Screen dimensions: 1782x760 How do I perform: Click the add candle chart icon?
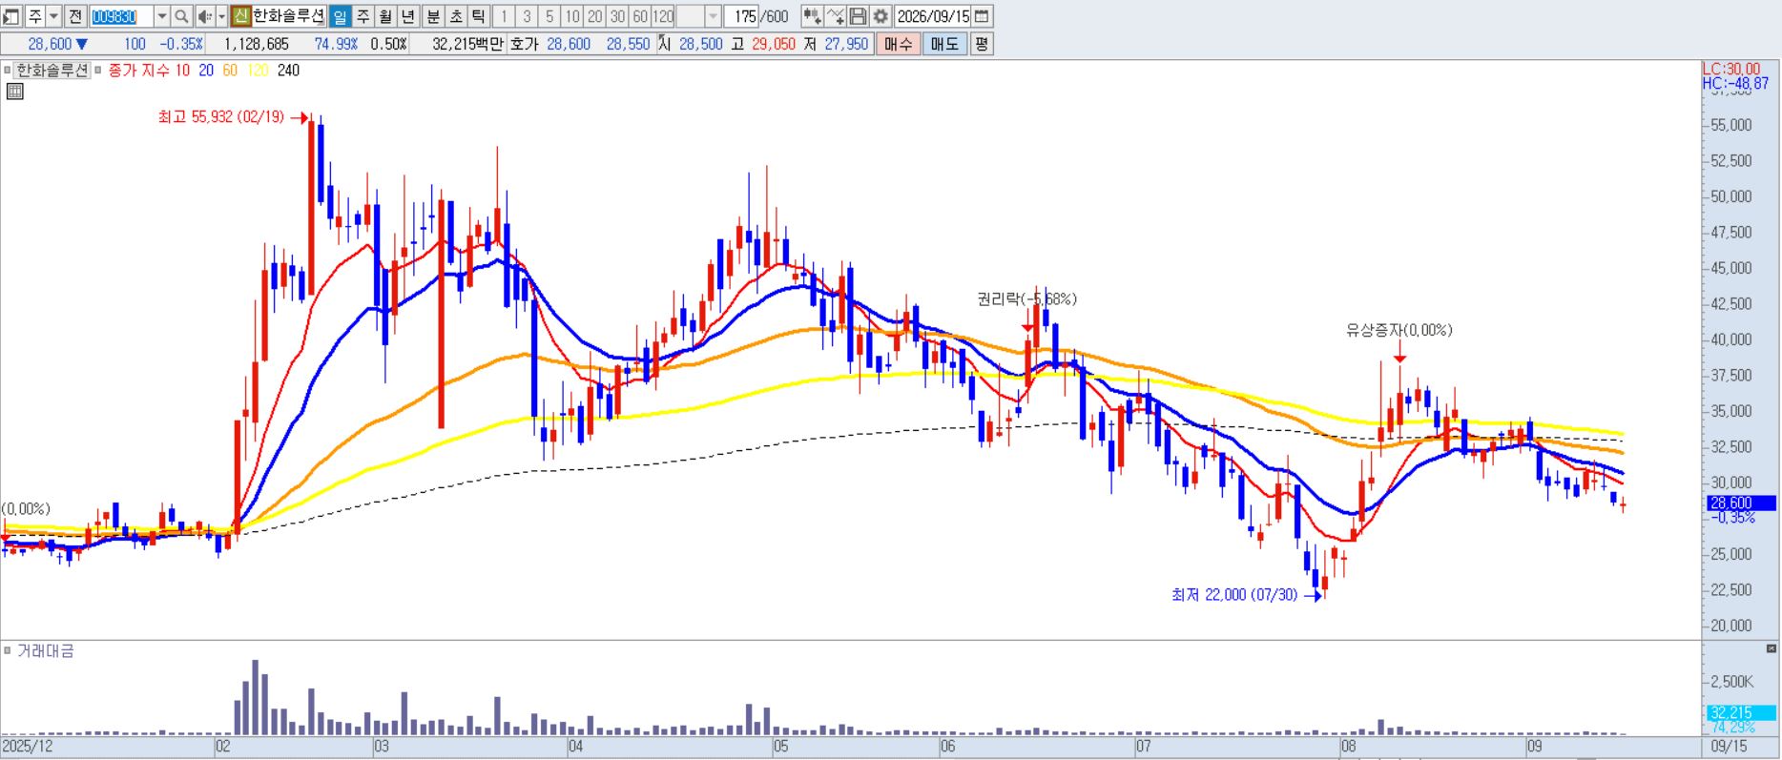812,16
